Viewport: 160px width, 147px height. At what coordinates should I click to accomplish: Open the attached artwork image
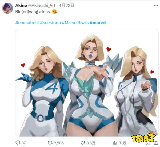[x=87, y=83]
